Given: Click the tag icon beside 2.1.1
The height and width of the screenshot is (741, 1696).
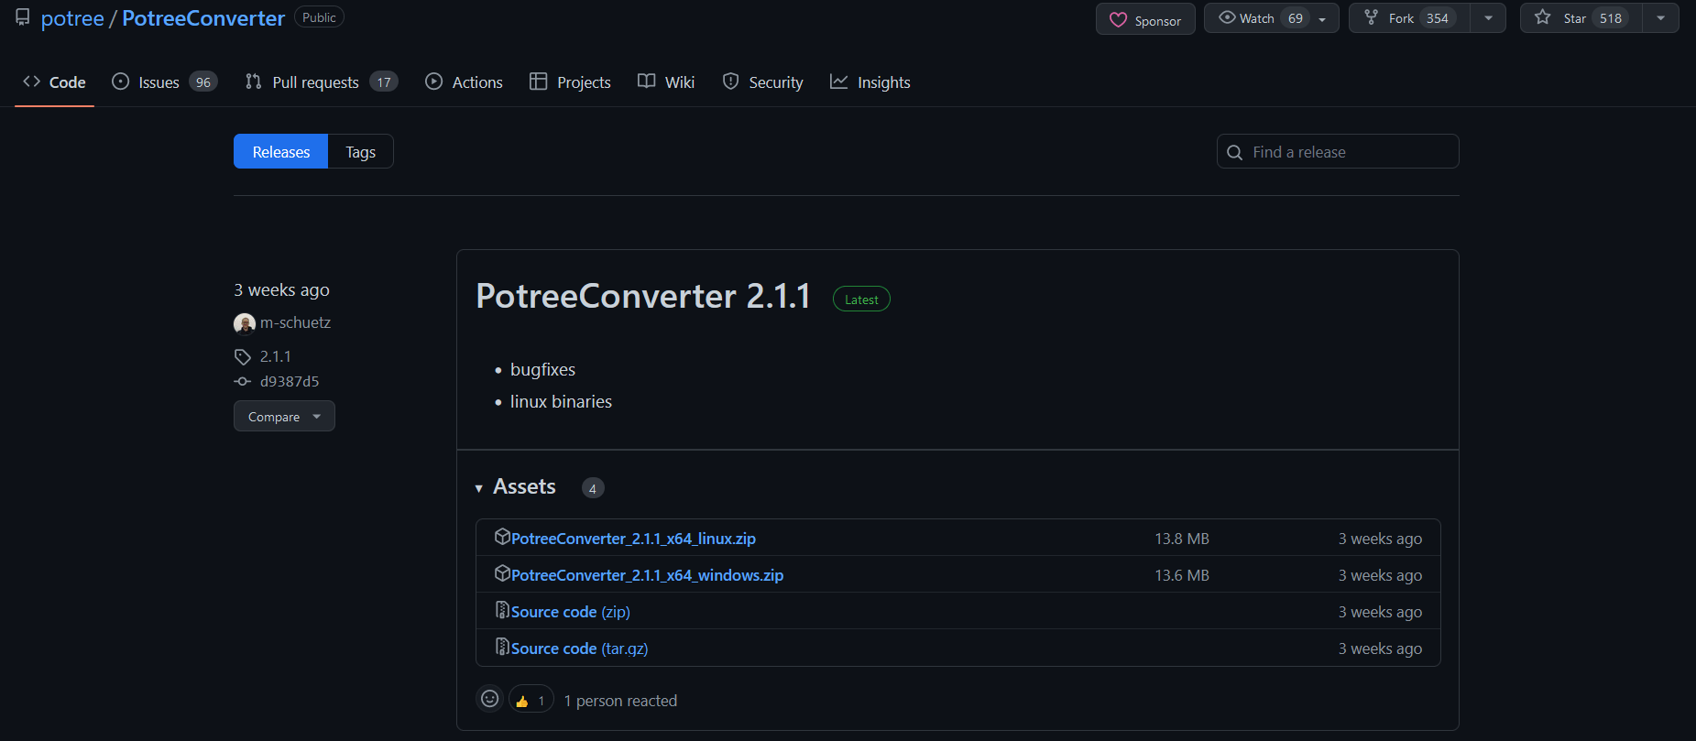Looking at the screenshot, I should (x=243, y=357).
